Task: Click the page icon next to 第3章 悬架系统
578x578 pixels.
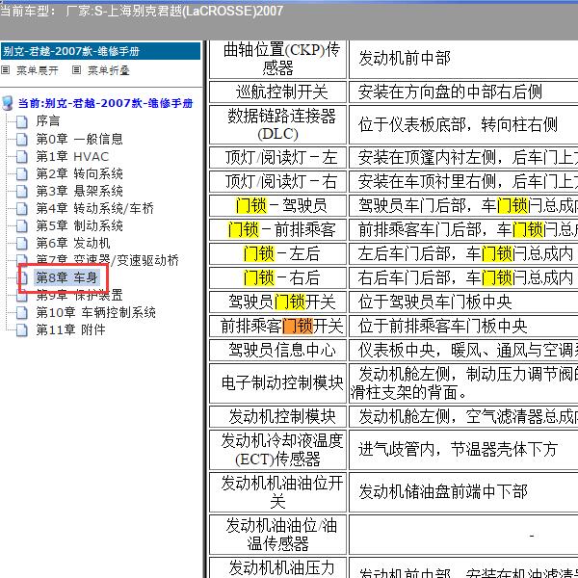Action: point(22,191)
